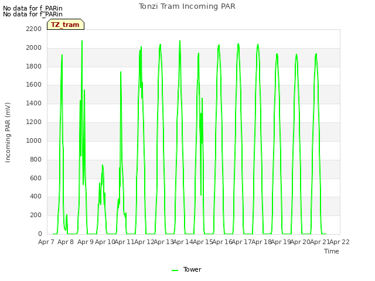This screenshot has width=375, height=281.
Task: Click the 1800 y-axis tick label
Action: (x=34, y=66)
